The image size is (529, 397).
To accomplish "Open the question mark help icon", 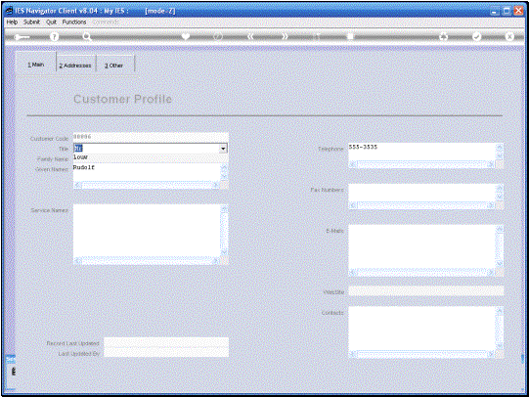I will tap(54, 36).
